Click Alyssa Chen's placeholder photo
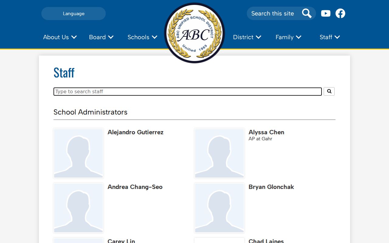Image resolution: width=389 pixels, height=243 pixels. click(x=219, y=153)
